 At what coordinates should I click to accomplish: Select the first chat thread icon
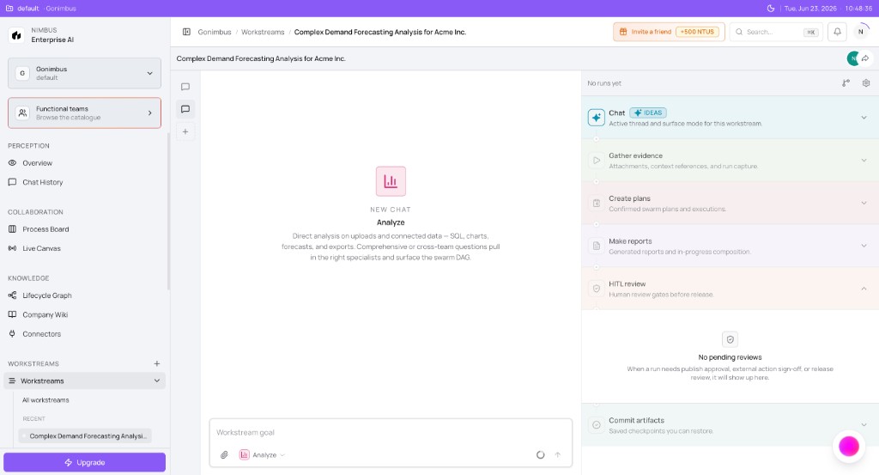(185, 87)
